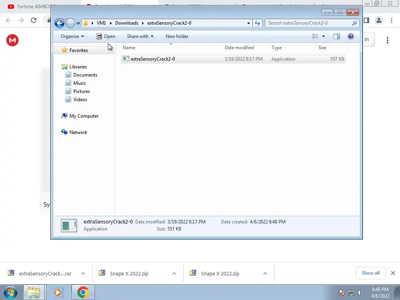Go back using Explorer's blue back arrow
The image size is (400, 300).
click(x=59, y=23)
